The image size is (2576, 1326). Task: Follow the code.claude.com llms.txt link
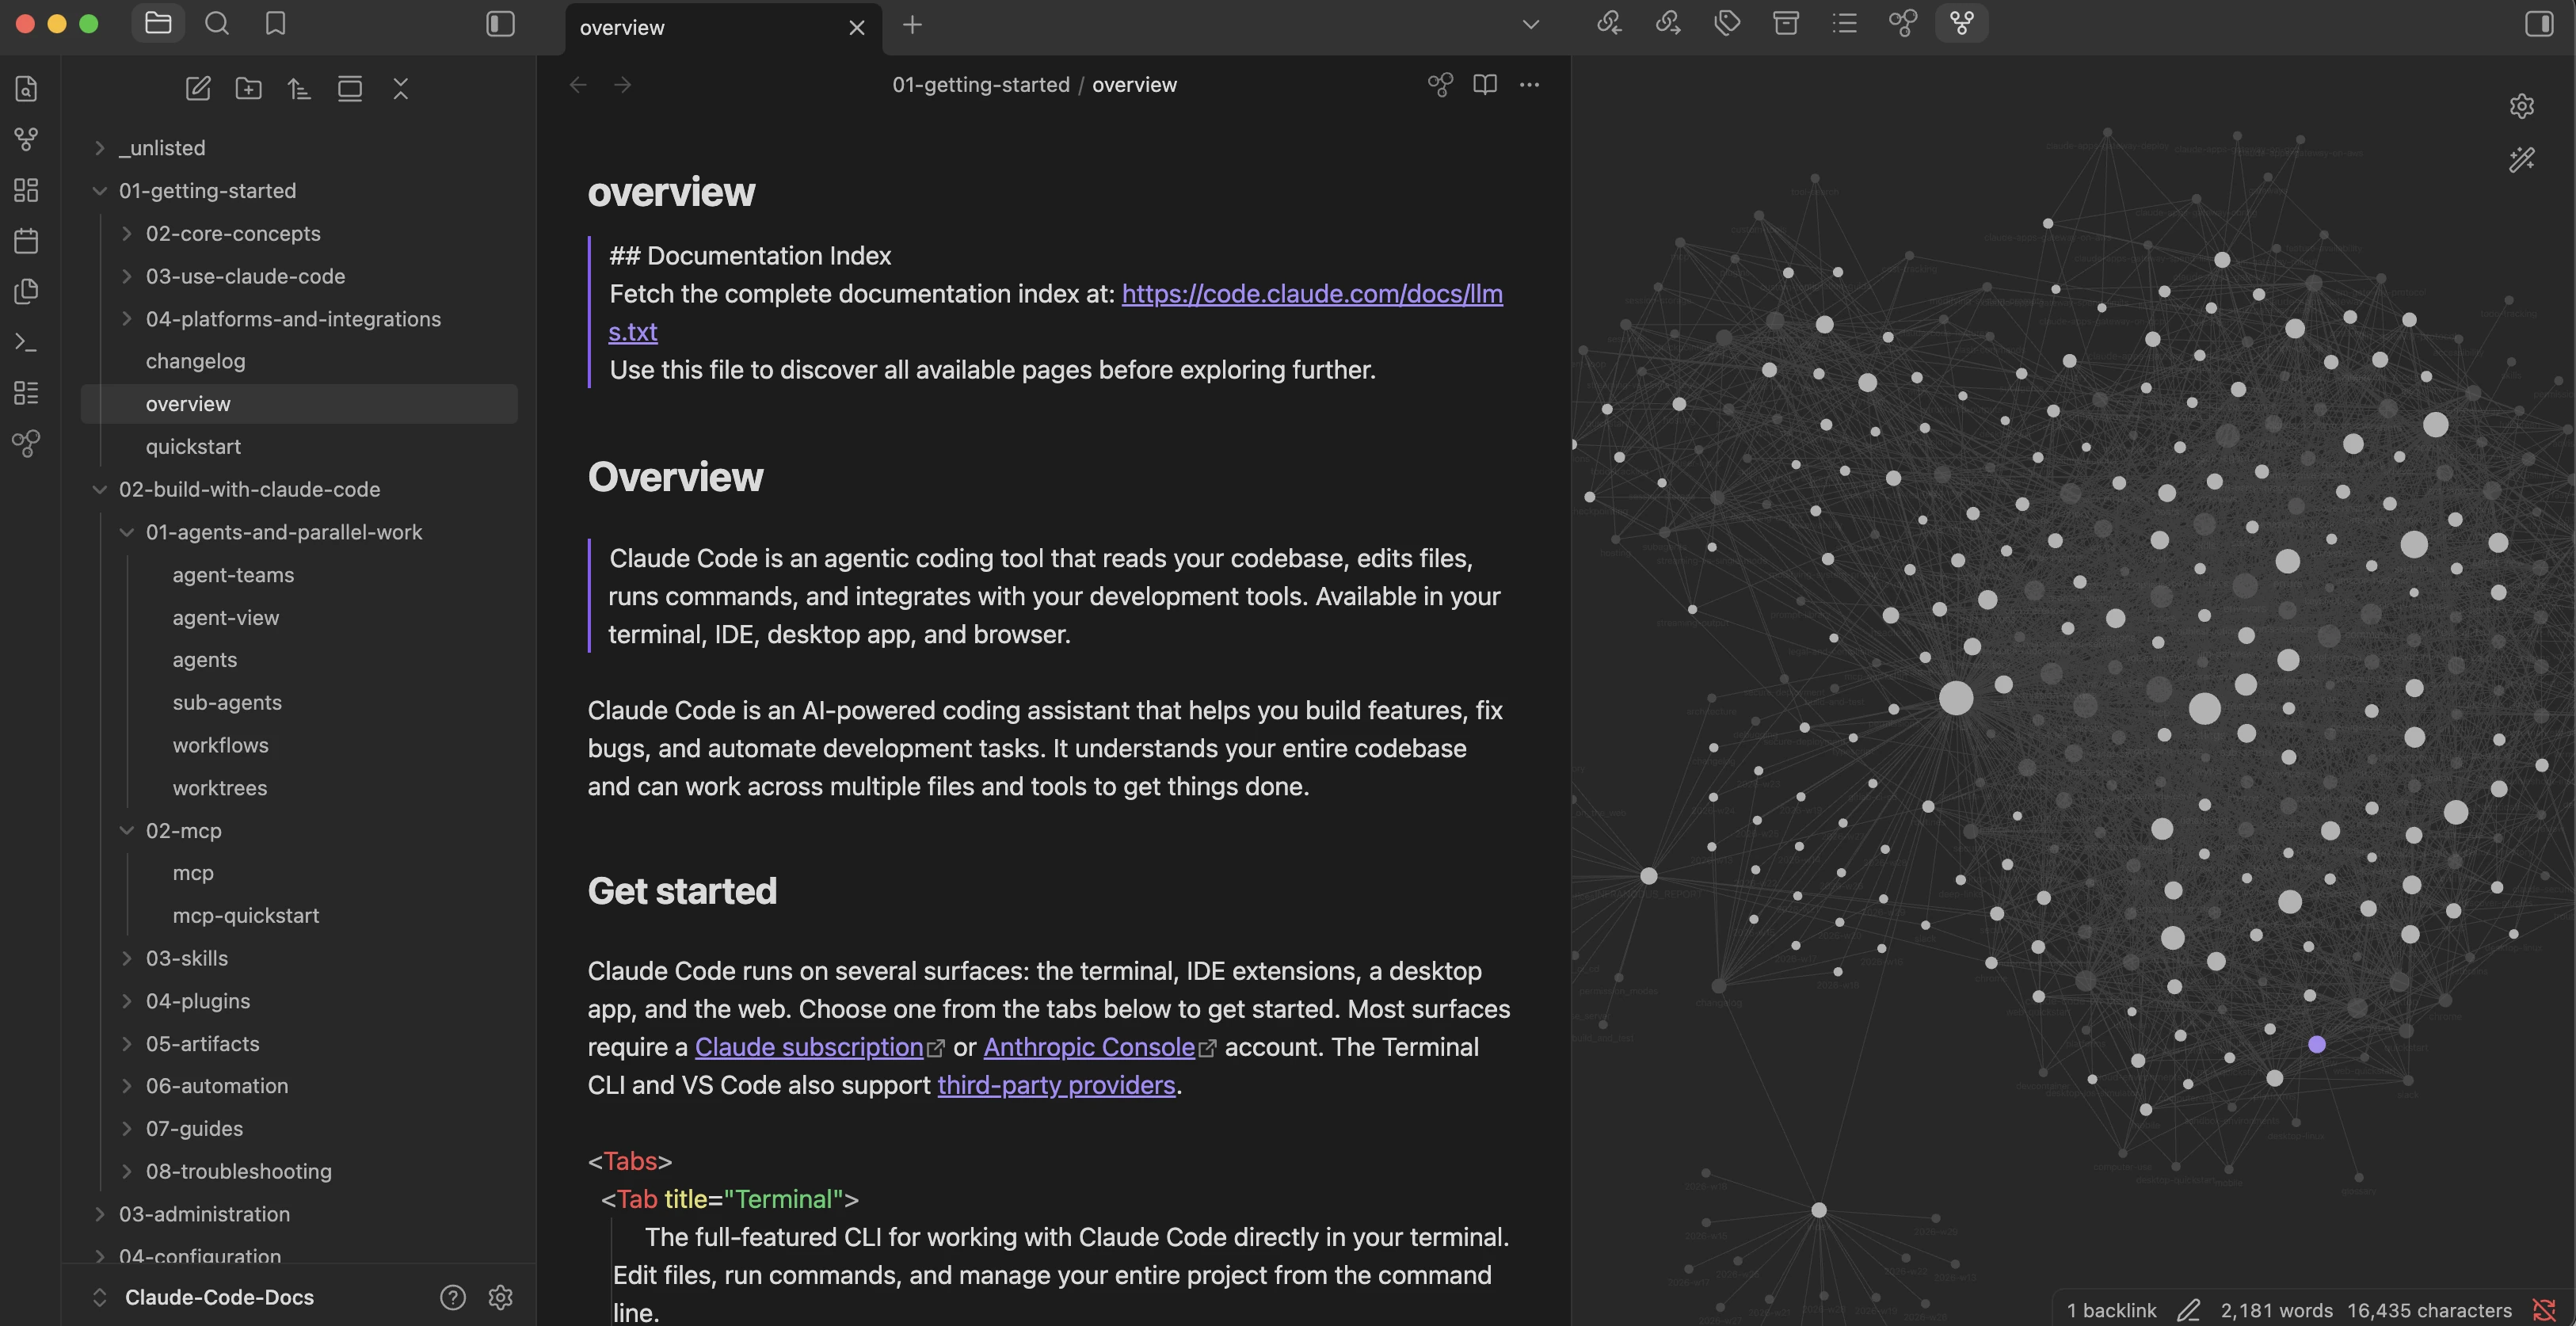(1311, 294)
